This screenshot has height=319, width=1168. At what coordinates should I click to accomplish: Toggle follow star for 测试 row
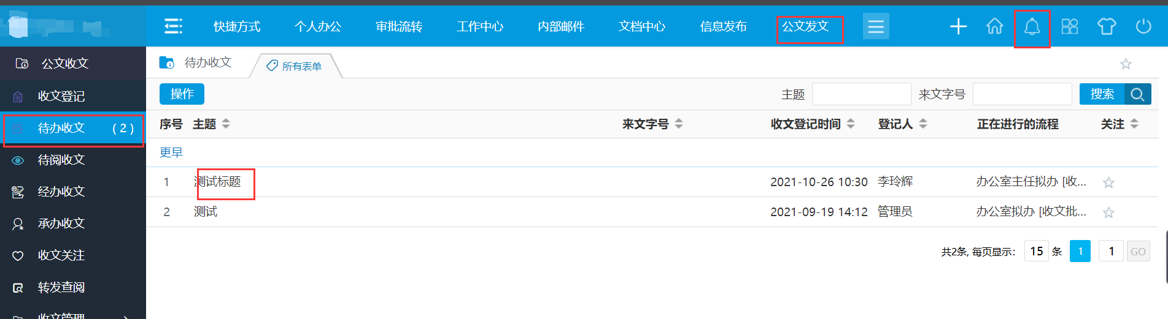1108,212
